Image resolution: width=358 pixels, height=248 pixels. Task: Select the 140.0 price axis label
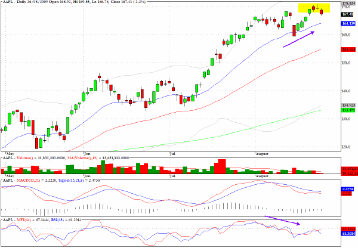[346, 91]
